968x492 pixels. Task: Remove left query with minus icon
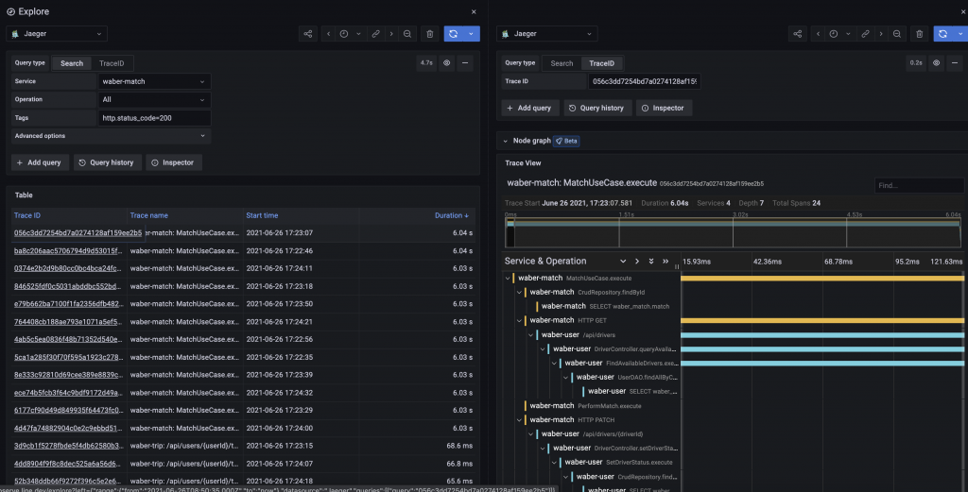click(x=465, y=63)
